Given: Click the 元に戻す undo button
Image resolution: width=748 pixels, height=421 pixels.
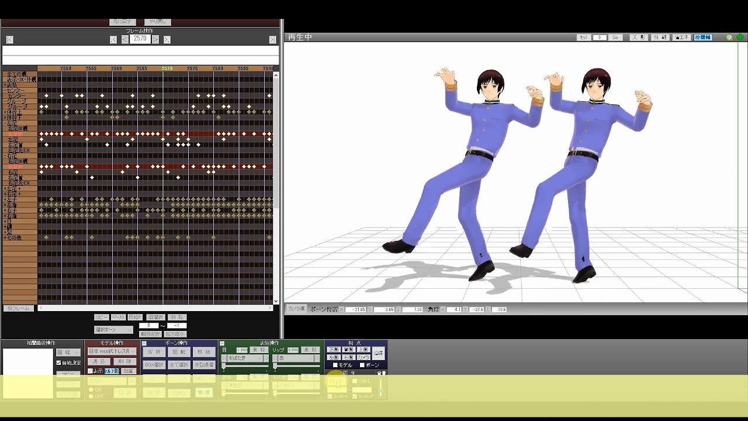Looking at the screenshot, I should (x=122, y=22).
